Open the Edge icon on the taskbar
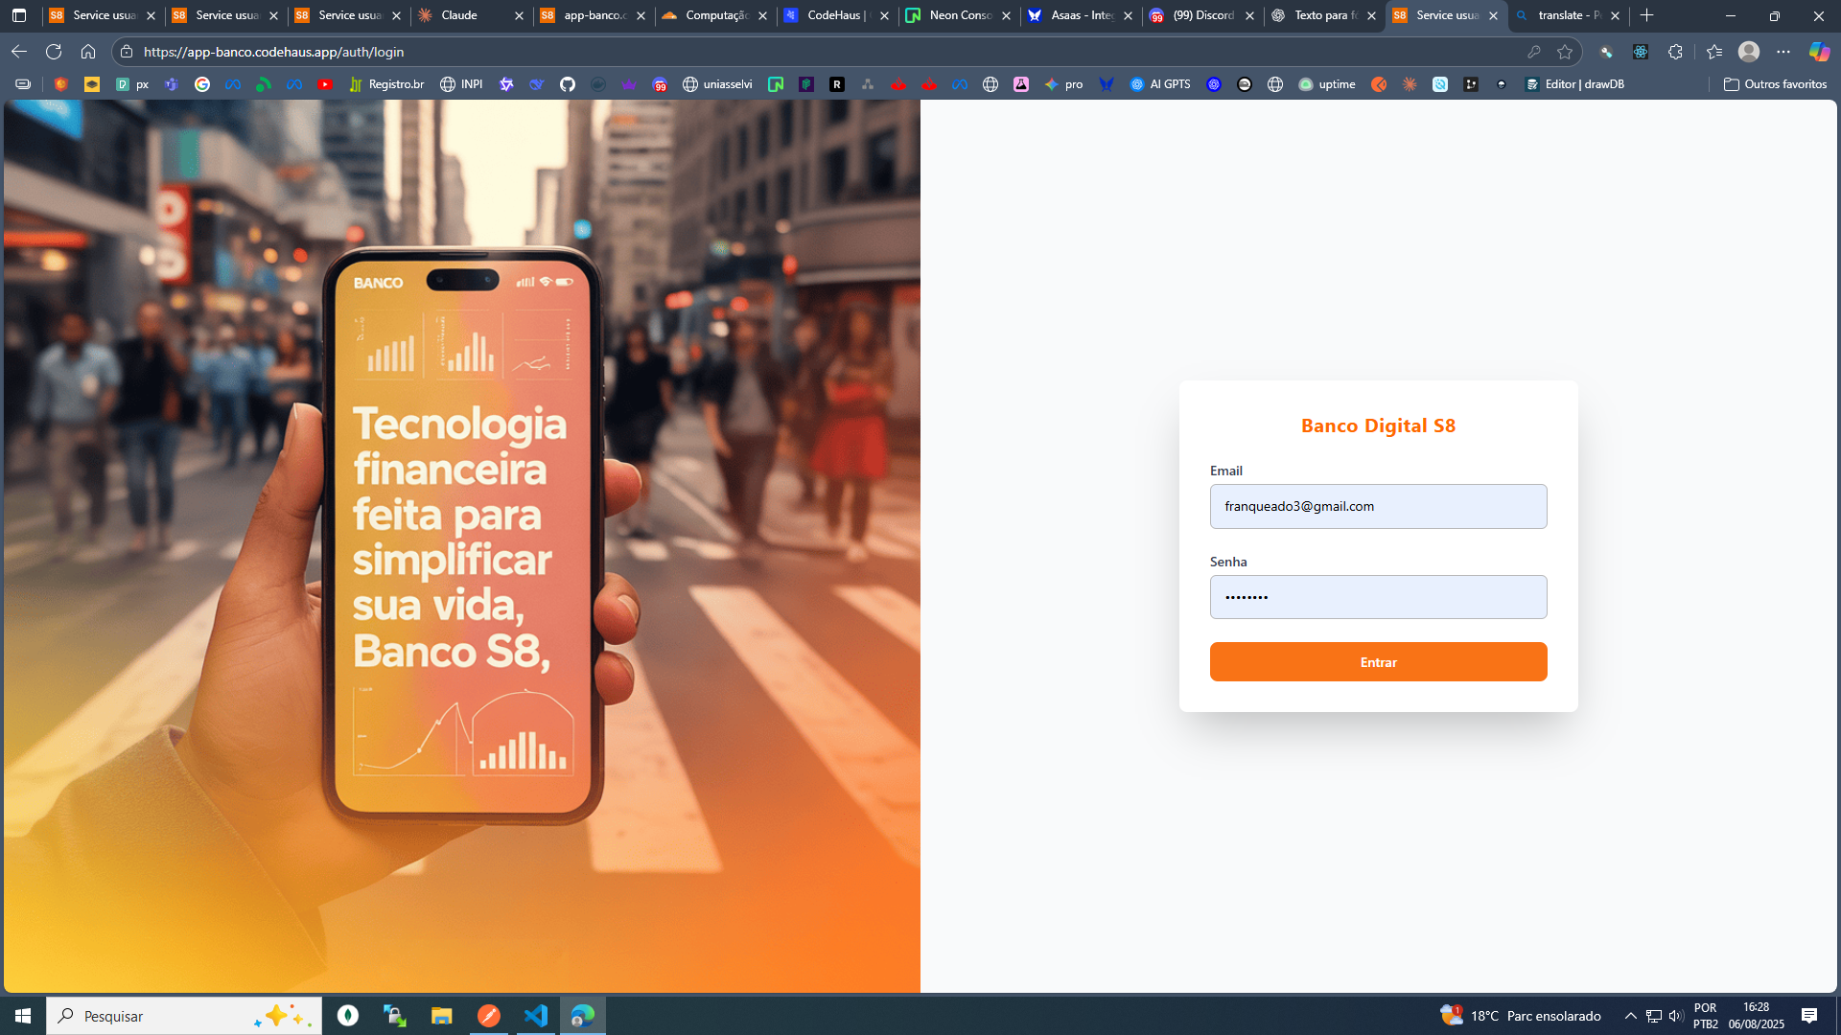The width and height of the screenshot is (1841, 1035). click(x=582, y=1016)
